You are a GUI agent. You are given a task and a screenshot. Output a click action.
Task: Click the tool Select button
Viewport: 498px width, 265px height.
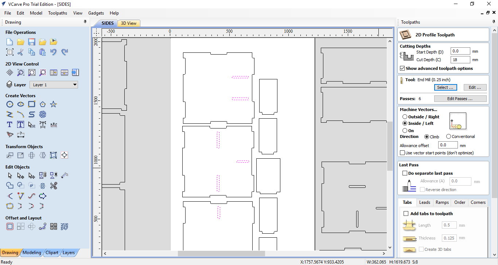(x=446, y=87)
